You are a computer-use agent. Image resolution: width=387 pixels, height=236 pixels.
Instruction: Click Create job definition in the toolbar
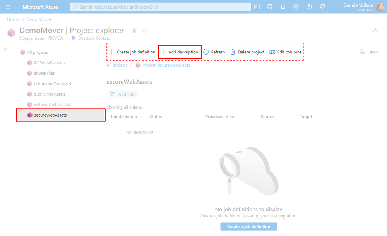[132, 52]
